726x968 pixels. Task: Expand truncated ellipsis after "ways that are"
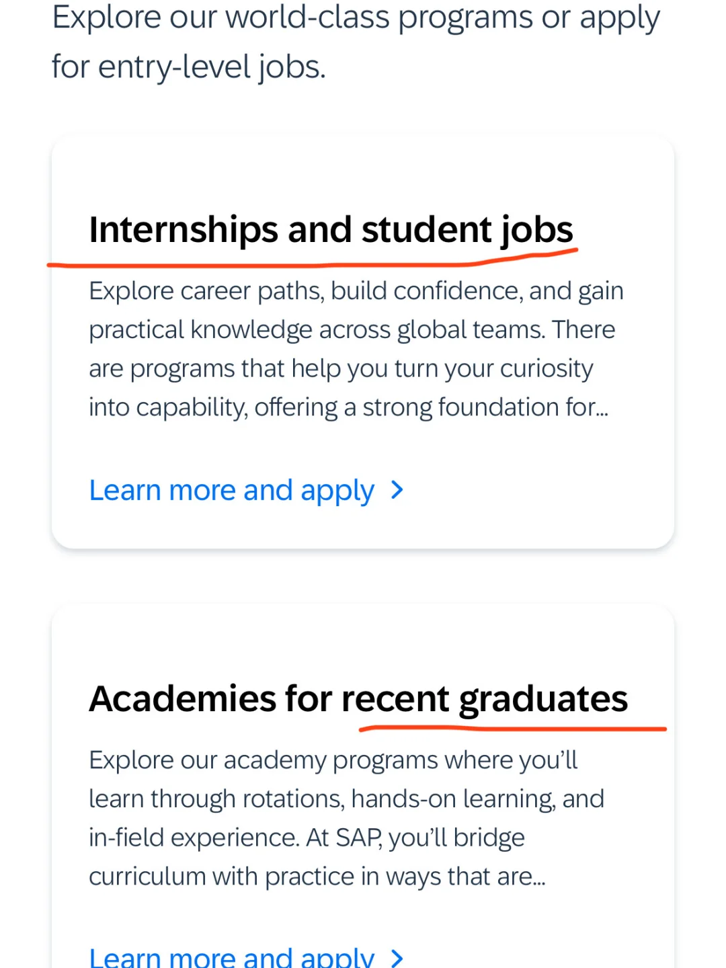click(539, 877)
